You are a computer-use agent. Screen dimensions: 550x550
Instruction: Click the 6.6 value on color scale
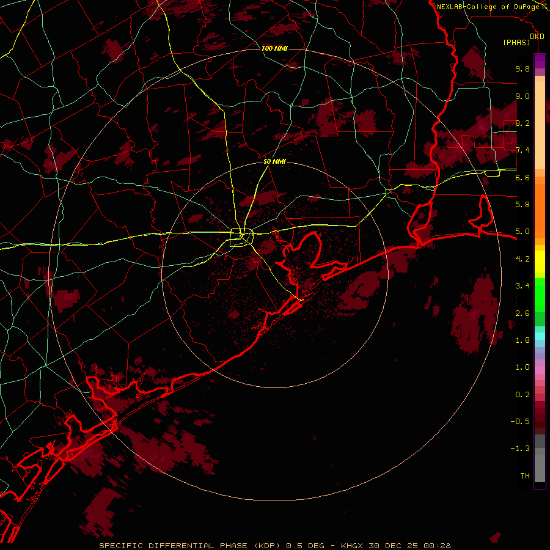click(522, 177)
